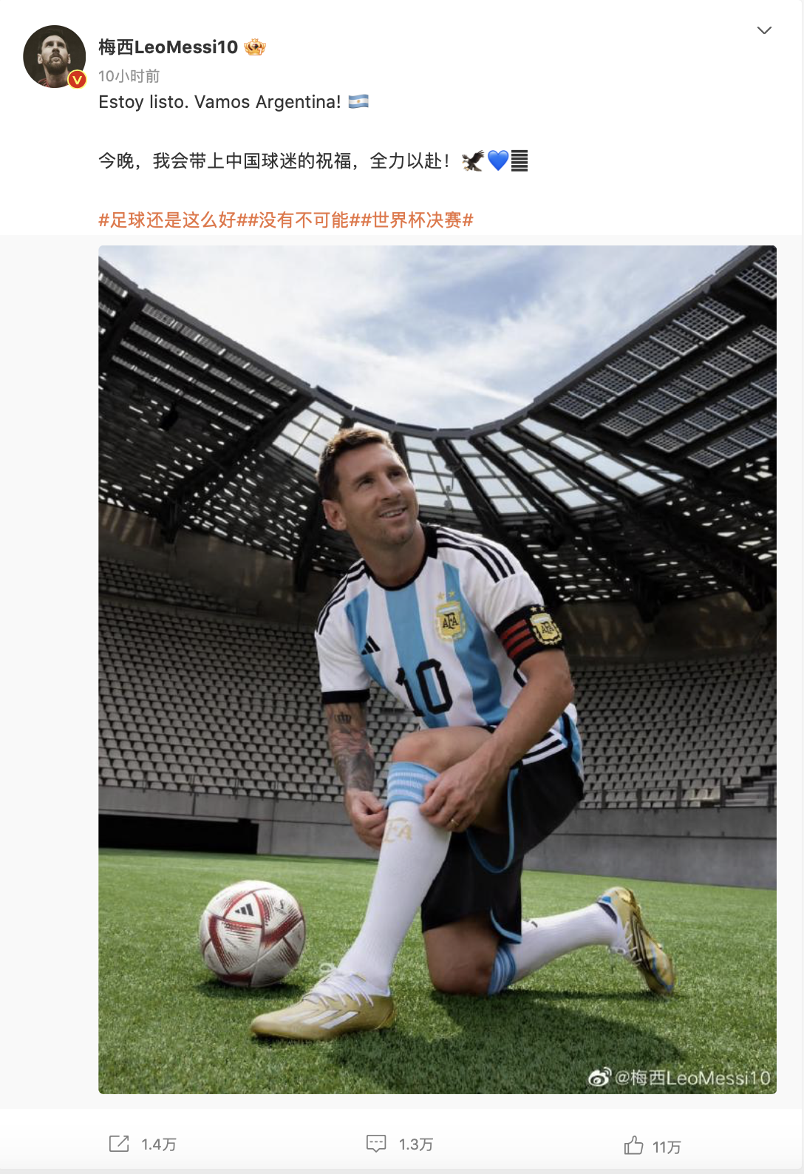Click the @梅西LeoMessi10 watermark text
804x1174 pixels.
[x=692, y=1078]
